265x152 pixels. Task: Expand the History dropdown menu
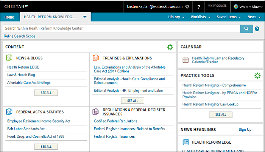176,17
